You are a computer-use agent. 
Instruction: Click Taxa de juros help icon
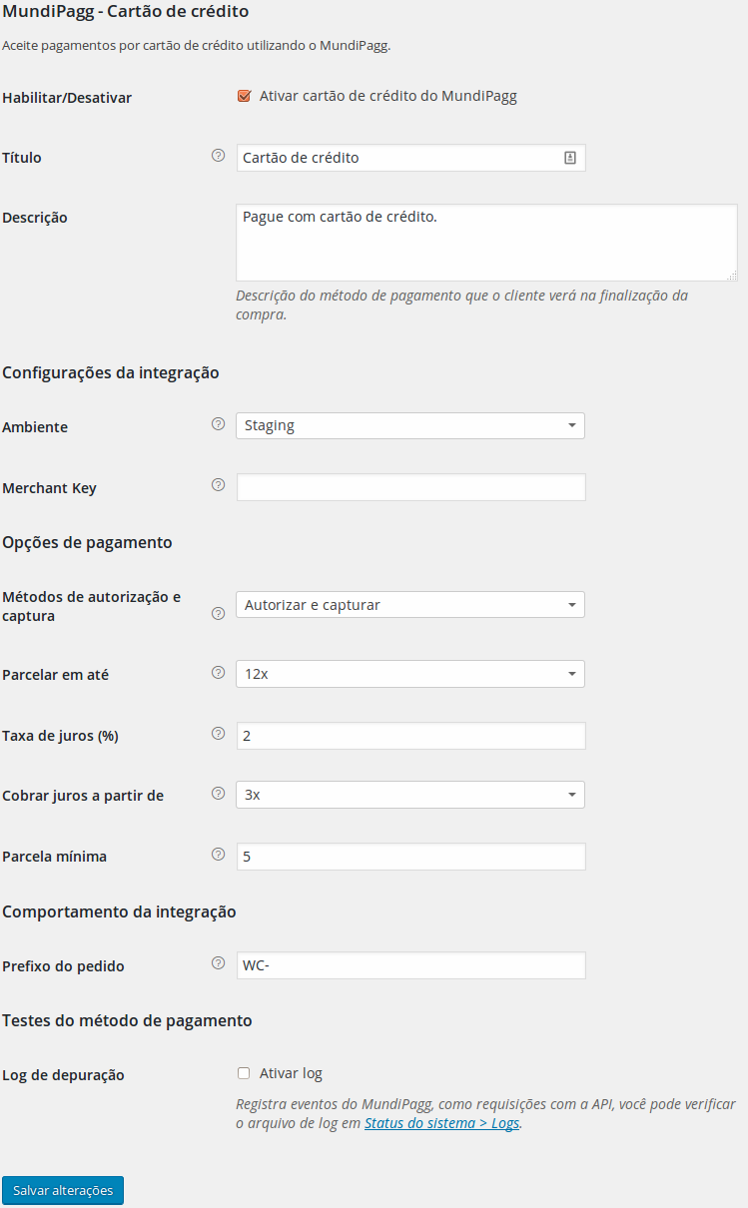(x=219, y=734)
